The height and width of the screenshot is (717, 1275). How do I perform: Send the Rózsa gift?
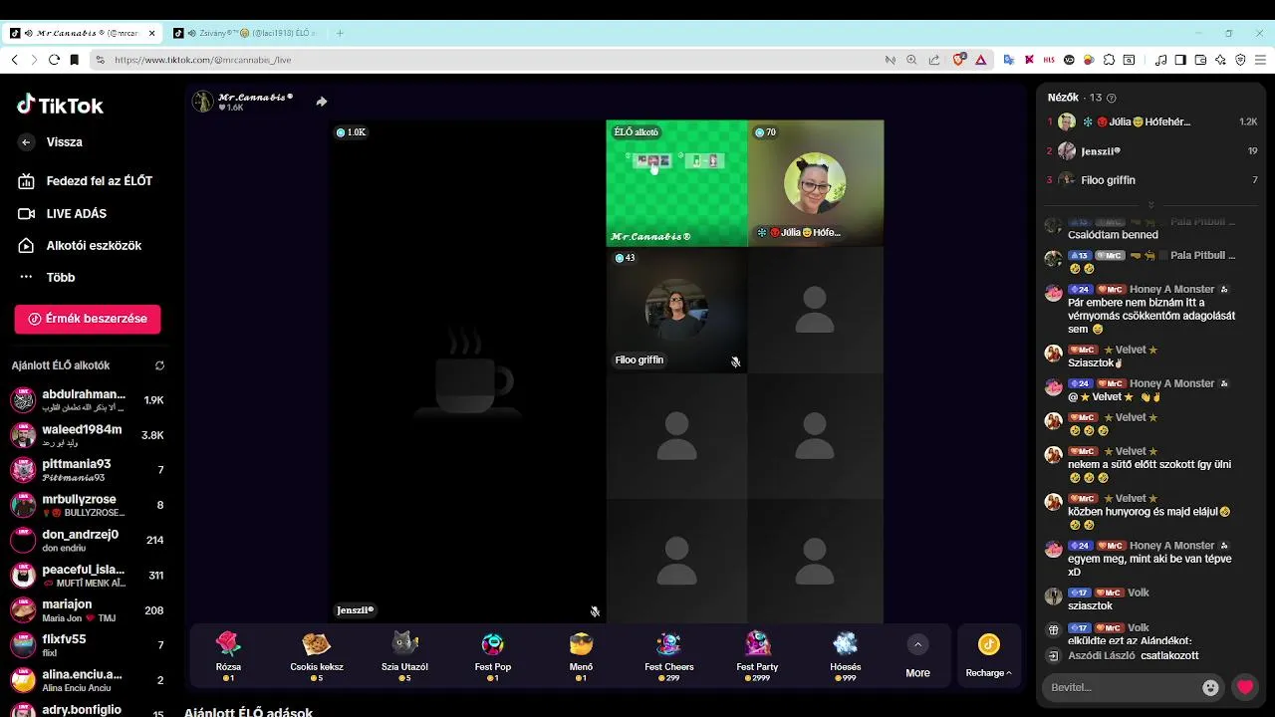click(x=228, y=655)
